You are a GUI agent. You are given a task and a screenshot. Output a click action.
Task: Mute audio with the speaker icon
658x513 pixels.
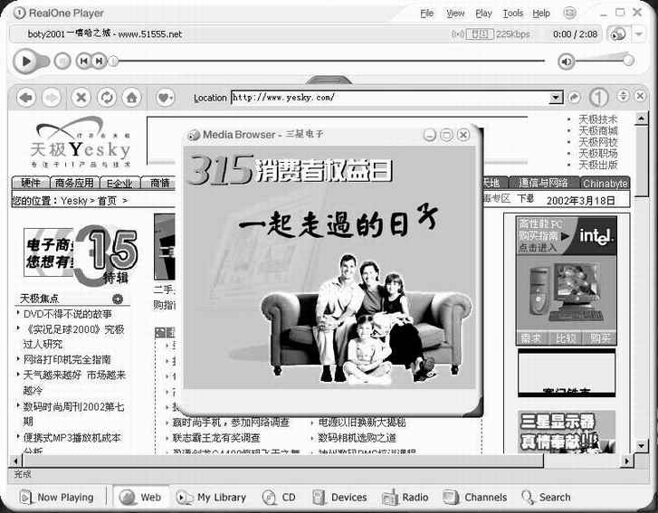pyautogui.click(x=566, y=62)
